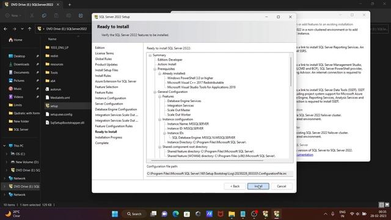Image resolution: width=391 pixels, height=220 pixels.
Task: Click Explorer copy toolbar icon
Action: (x=44, y=16)
